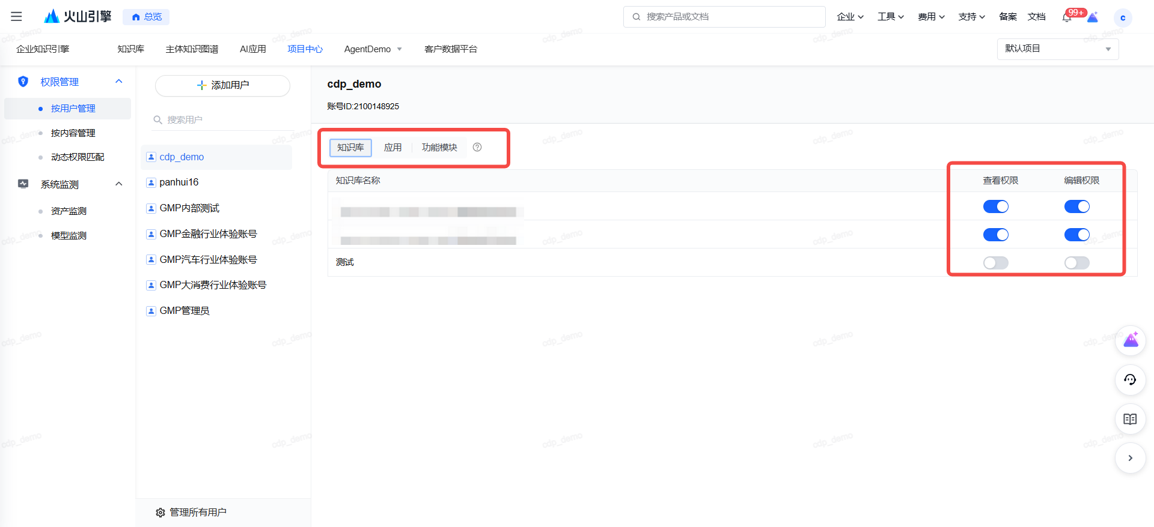Viewport: 1154px width, 527px height.
Task: Open 管理所有用户 at the bottom
Action: (x=191, y=513)
